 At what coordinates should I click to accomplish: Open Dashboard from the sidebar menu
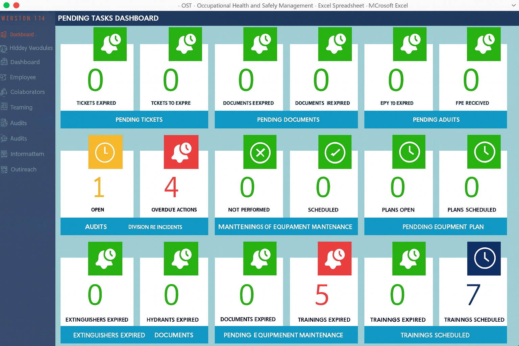click(25, 62)
